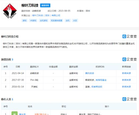Click the 新闻链接 column header
Viewport: 139px width, 115px height.
tap(126, 67)
